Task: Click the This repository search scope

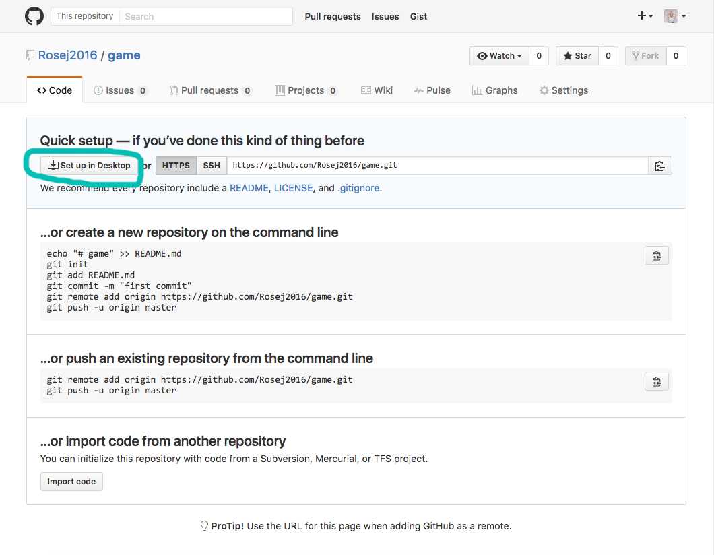Action: pyautogui.click(x=85, y=16)
